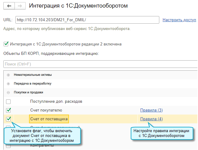Open the Настроить доступ link
Image resolution: width=198 pixels, height=150 pixels.
tap(179, 20)
